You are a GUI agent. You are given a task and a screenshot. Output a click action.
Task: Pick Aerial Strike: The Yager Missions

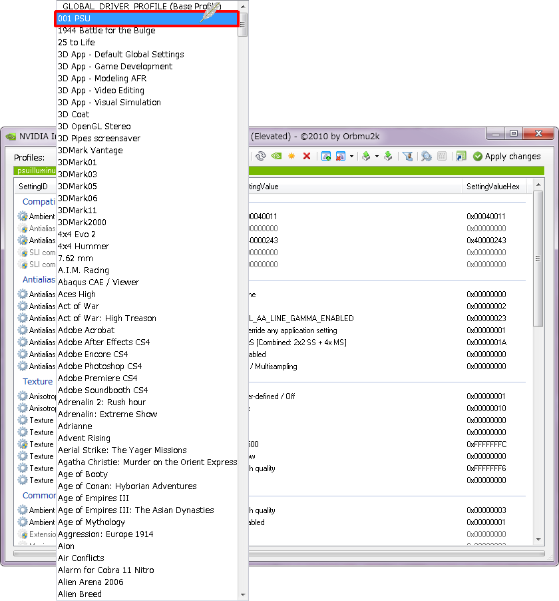point(147,450)
